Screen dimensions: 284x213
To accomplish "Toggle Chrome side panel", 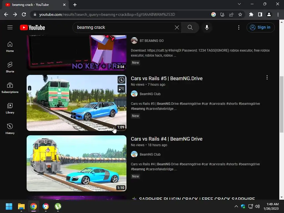I will tap(260, 14).
